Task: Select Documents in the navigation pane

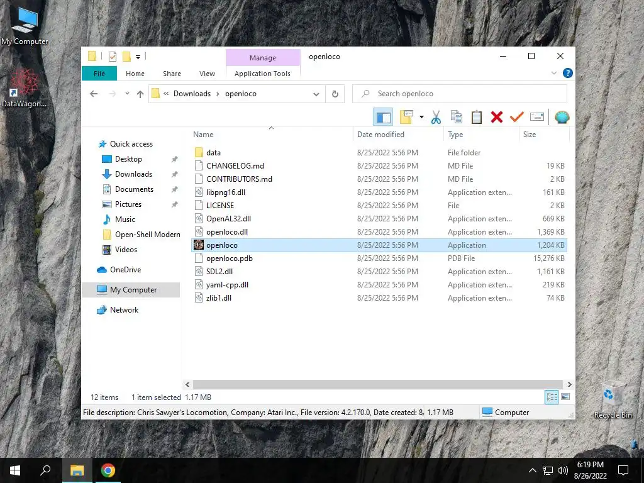Action: point(134,189)
